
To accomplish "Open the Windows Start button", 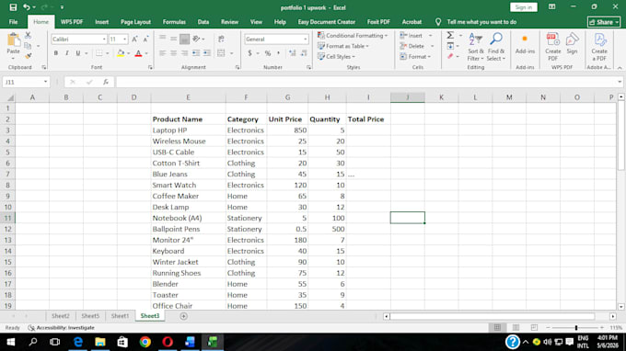I will coord(11,342).
